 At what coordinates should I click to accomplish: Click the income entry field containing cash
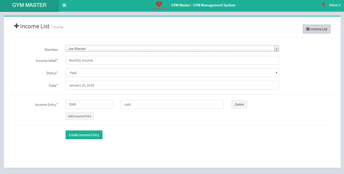coord(172,104)
